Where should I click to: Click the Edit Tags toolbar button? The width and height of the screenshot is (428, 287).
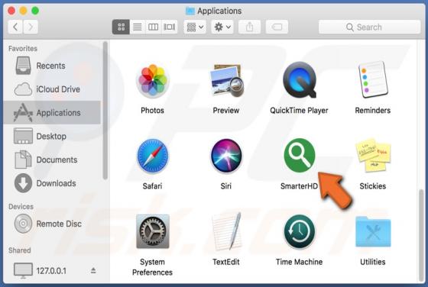[x=277, y=27]
